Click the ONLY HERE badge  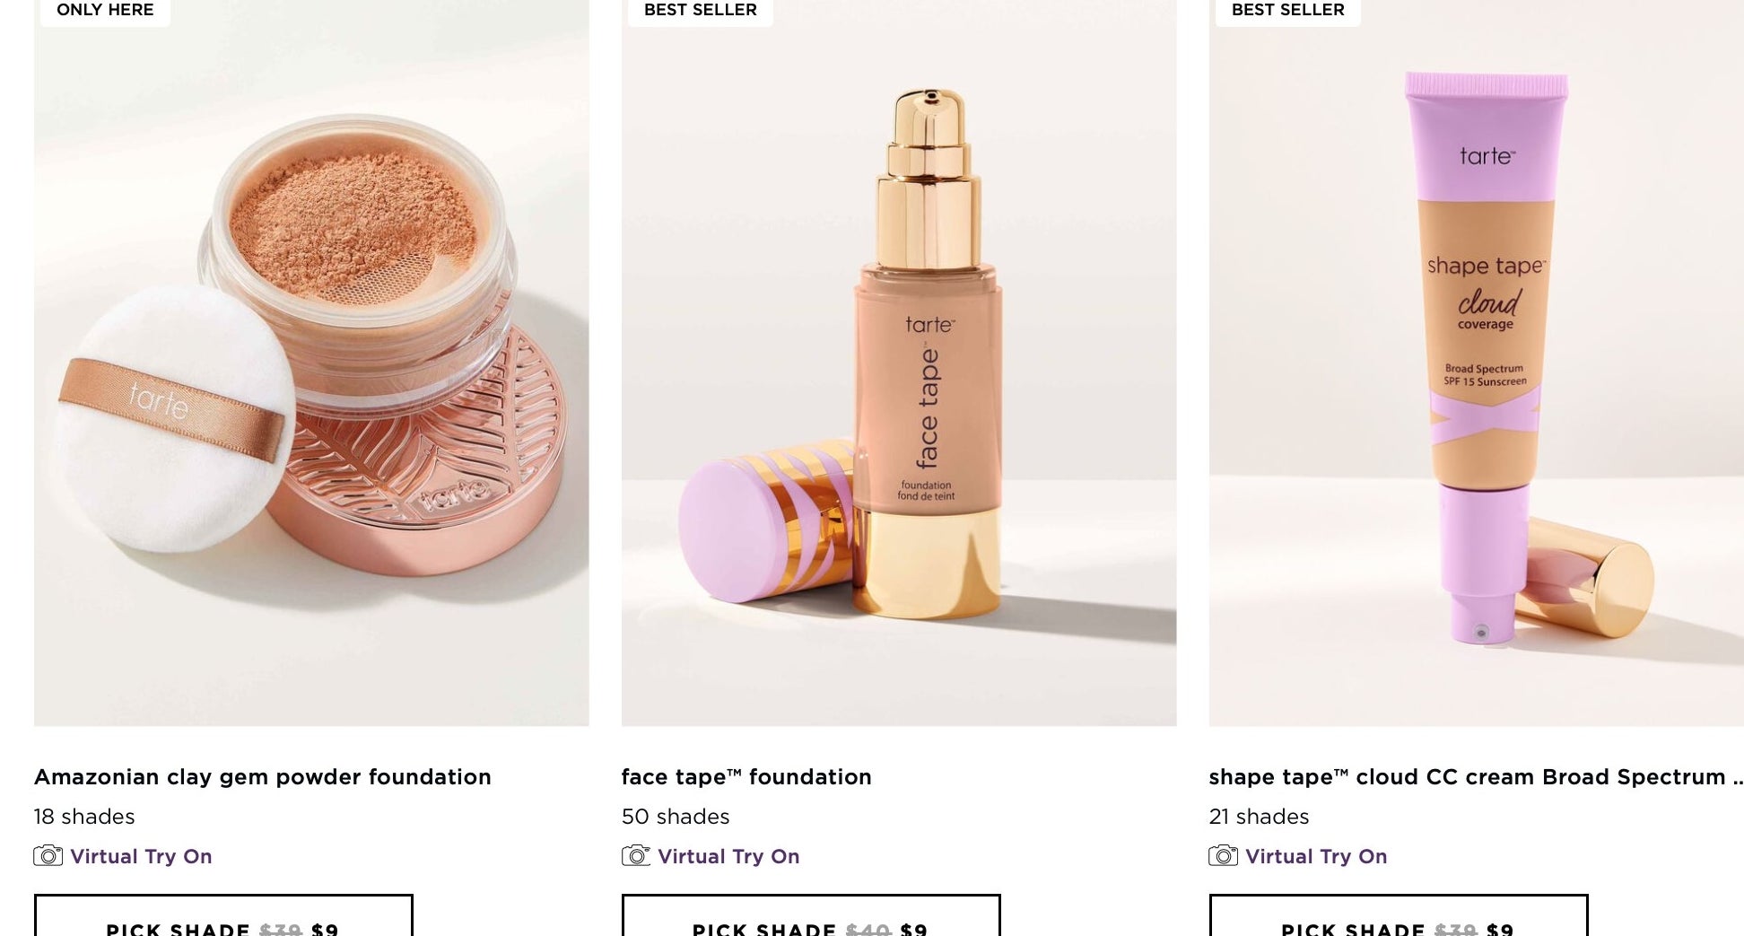105,11
